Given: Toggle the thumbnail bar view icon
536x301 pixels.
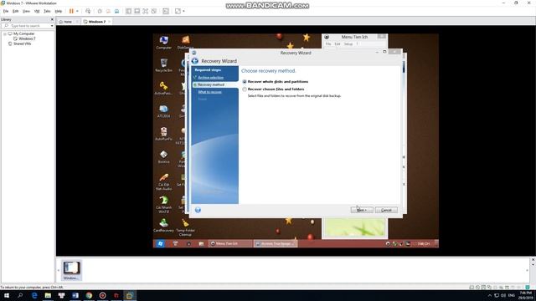Looking at the screenshot, I should [x=137, y=11].
